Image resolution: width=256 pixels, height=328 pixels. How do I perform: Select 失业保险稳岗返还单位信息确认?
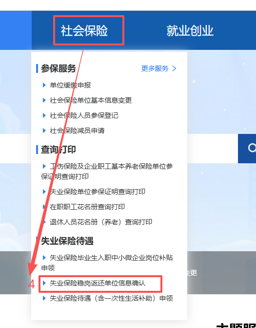coord(98,283)
